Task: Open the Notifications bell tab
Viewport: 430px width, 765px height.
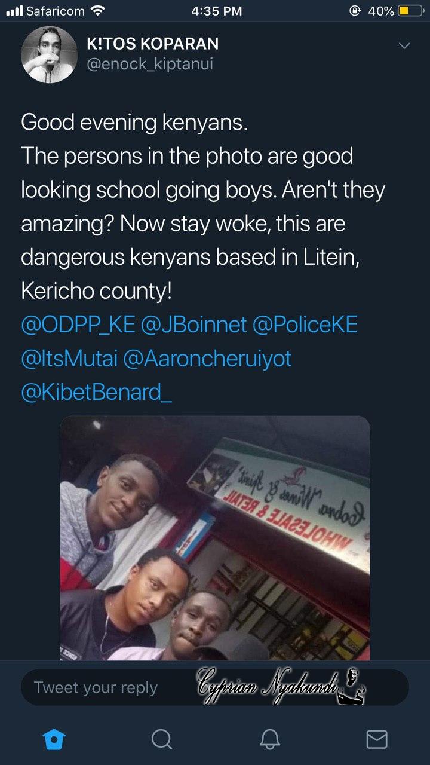Action: point(270,739)
